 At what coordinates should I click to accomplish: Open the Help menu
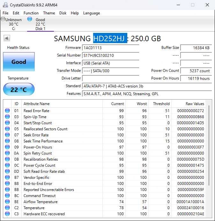[75, 13]
